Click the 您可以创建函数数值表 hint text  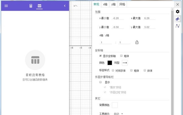pyautogui.click(x=35, y=80)
